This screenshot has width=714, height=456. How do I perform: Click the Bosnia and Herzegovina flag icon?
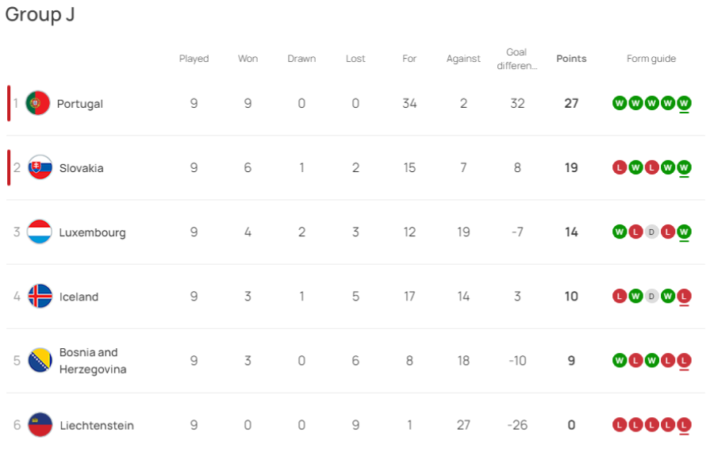pos(40,360)
